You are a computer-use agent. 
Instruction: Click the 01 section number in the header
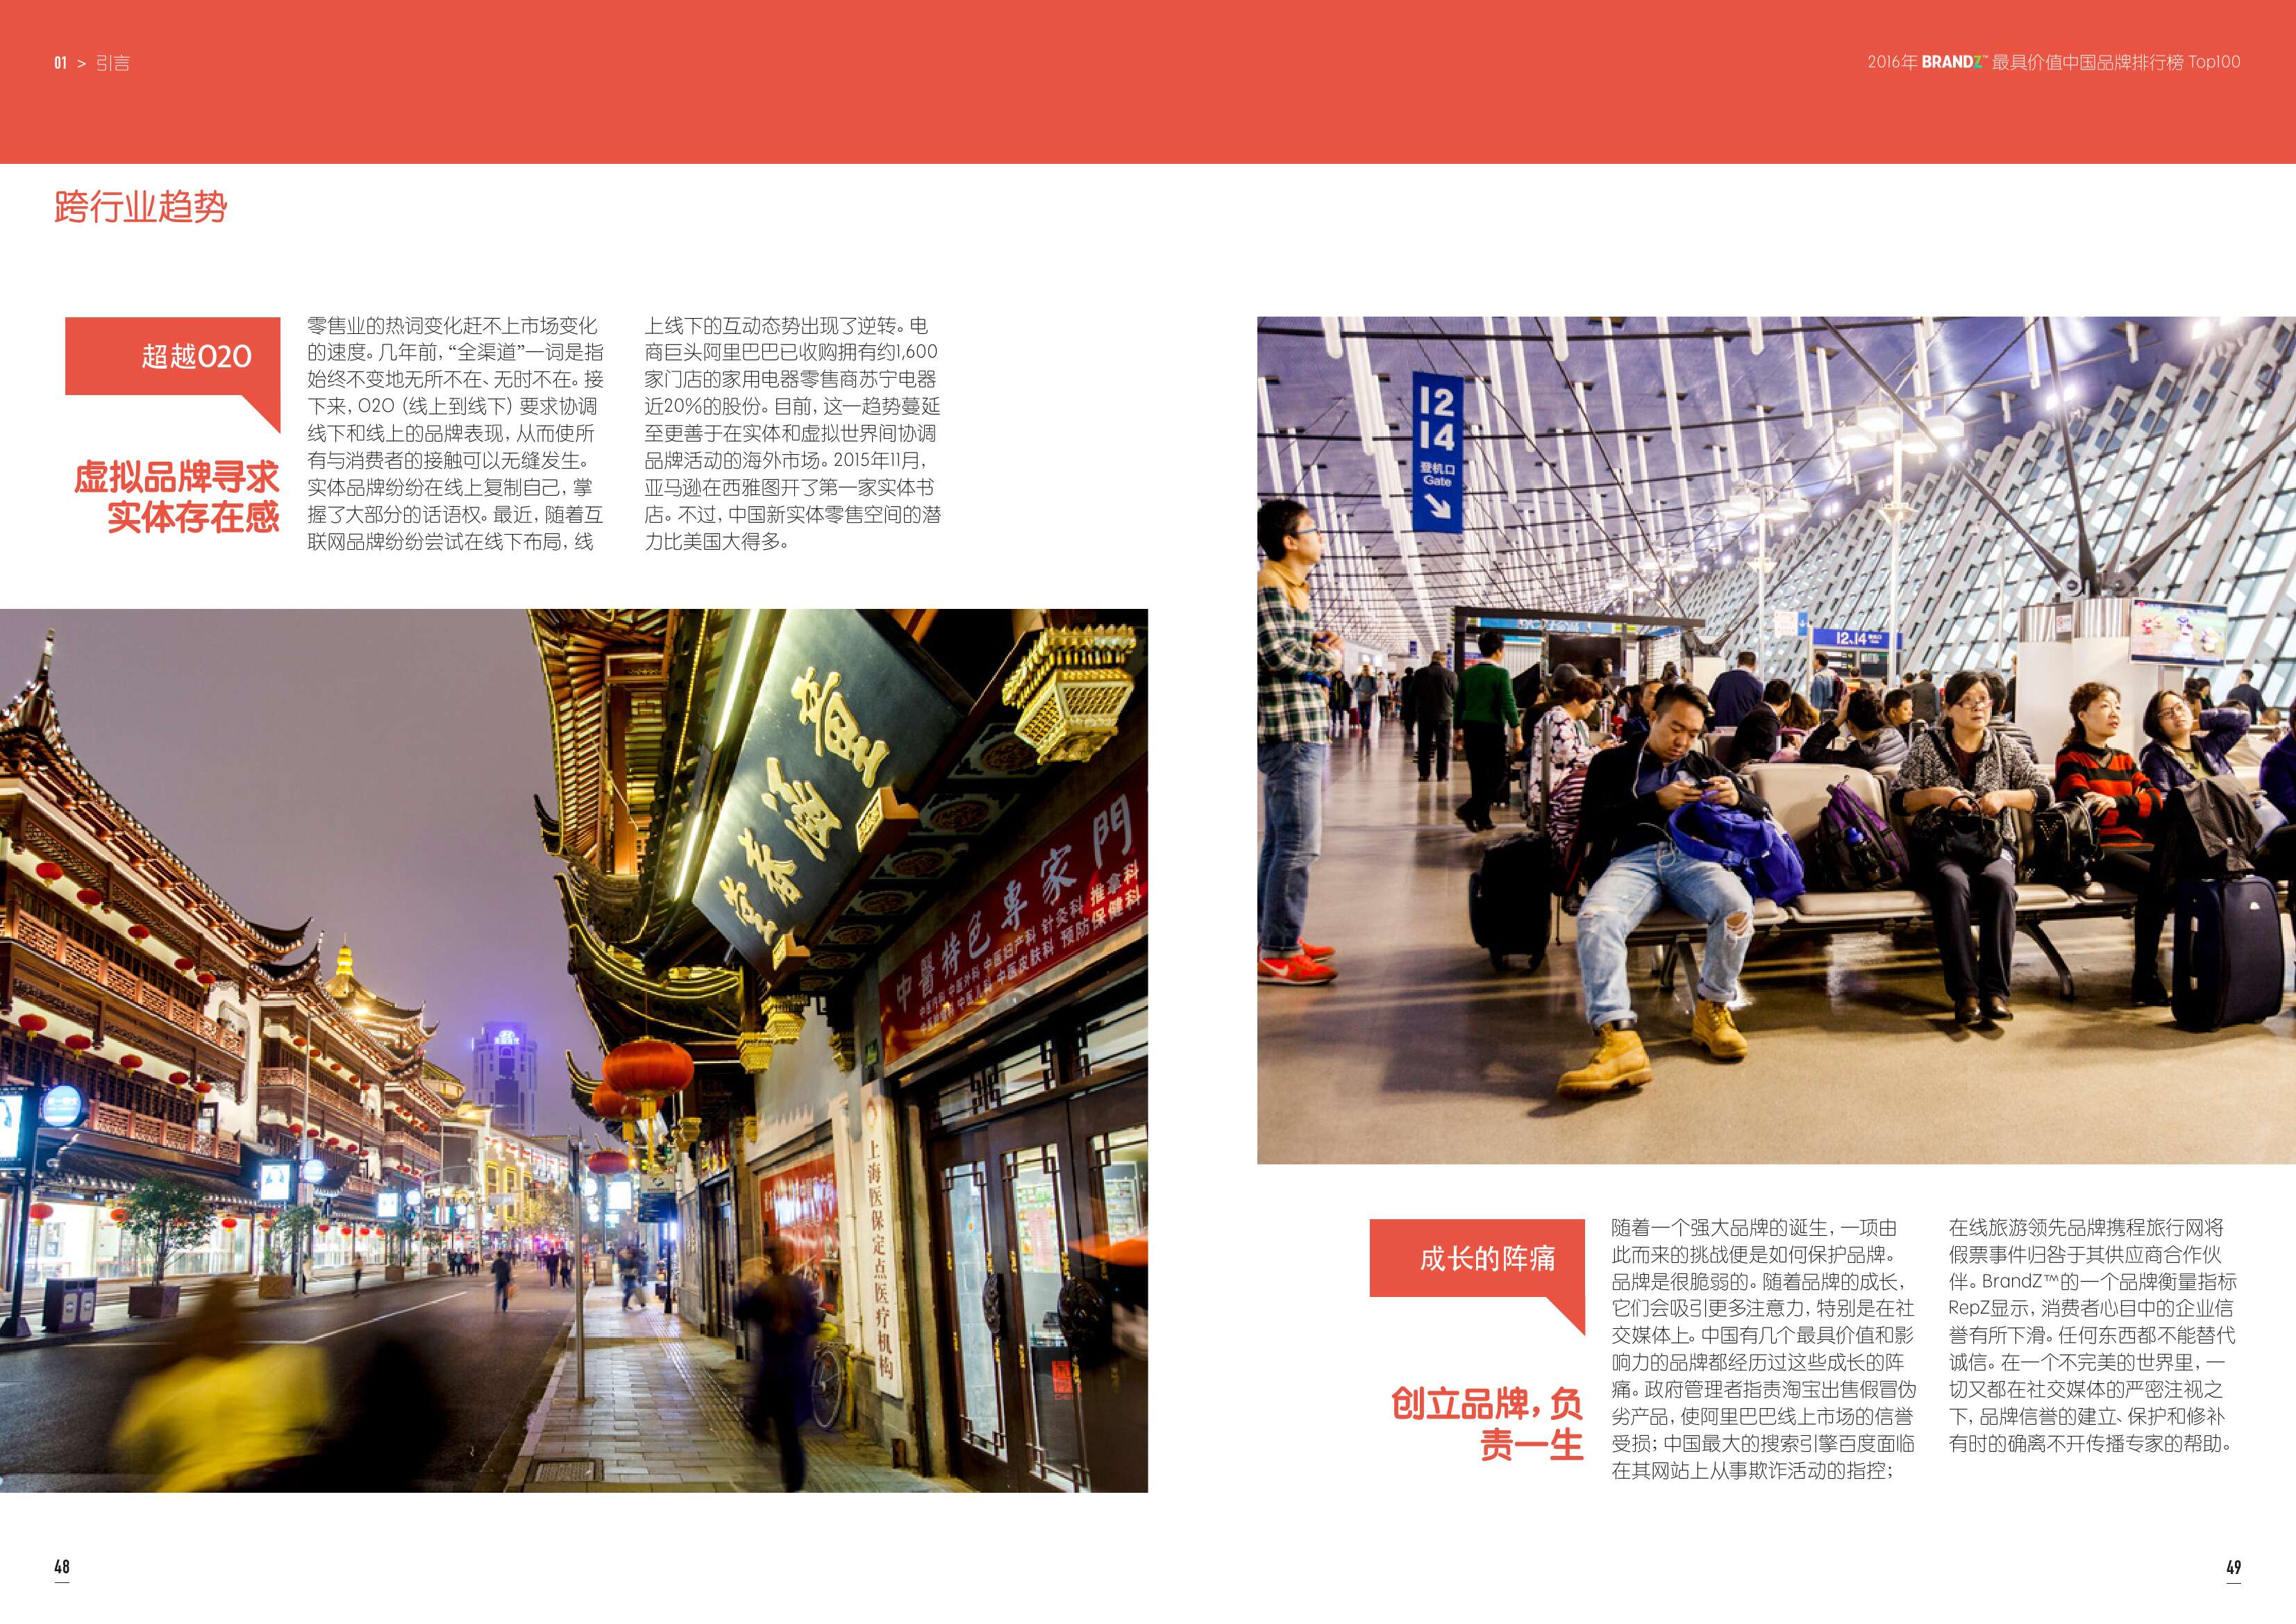point(60,63)
